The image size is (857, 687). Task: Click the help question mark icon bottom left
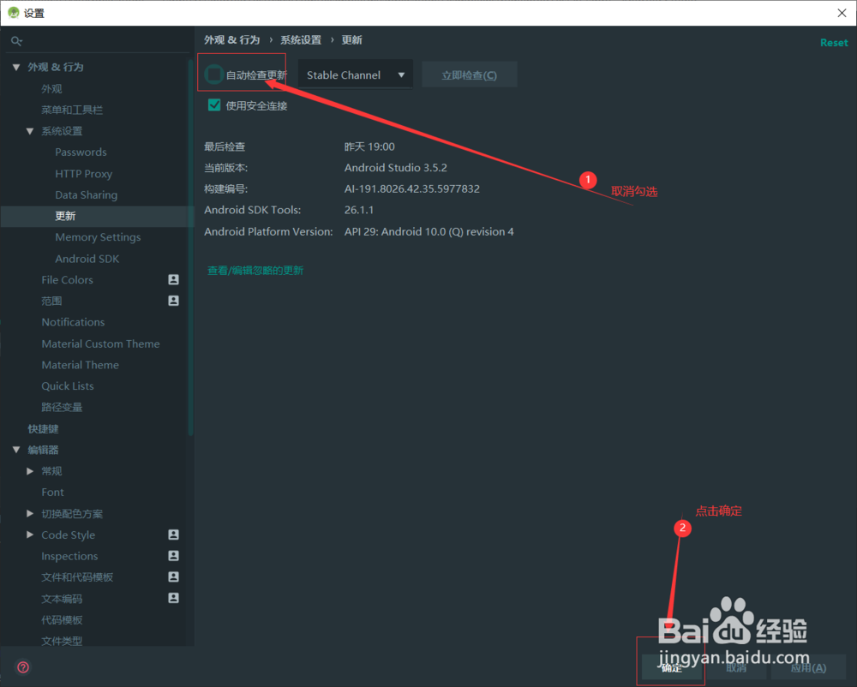[22, 666]
